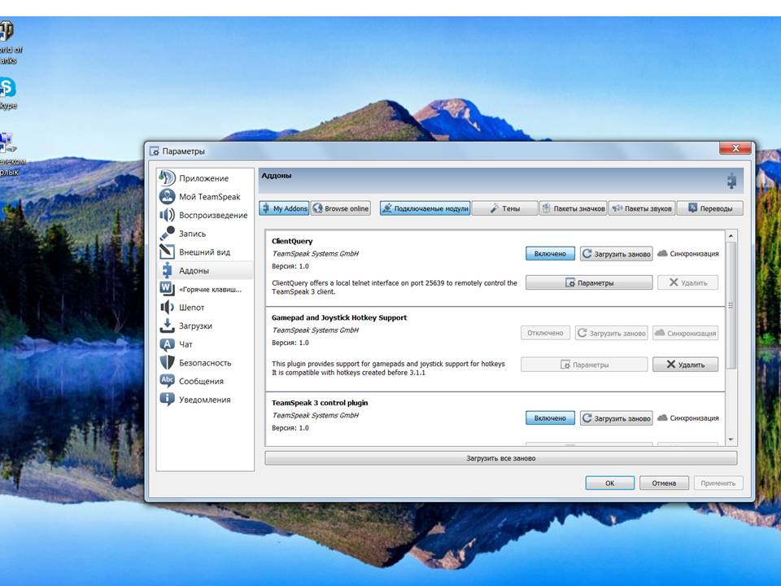Open the Приложение settings icon
781x586 pixels.
(x=167, y=178)
